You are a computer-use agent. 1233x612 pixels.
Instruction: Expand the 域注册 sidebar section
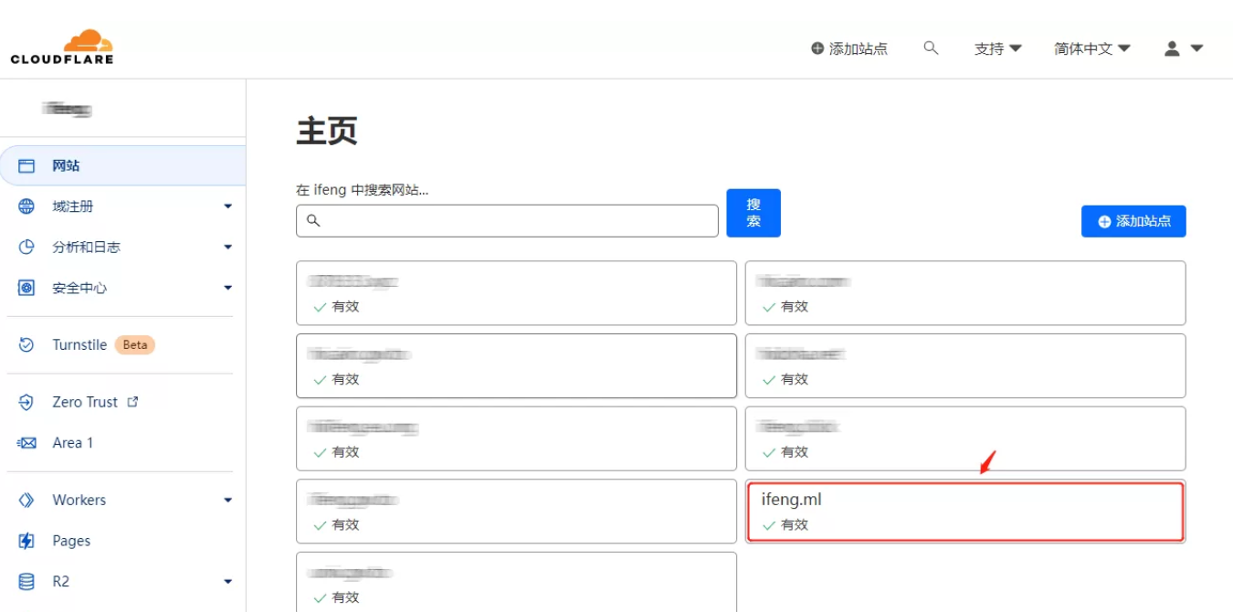pyautogui.click(x=228, y=206)
